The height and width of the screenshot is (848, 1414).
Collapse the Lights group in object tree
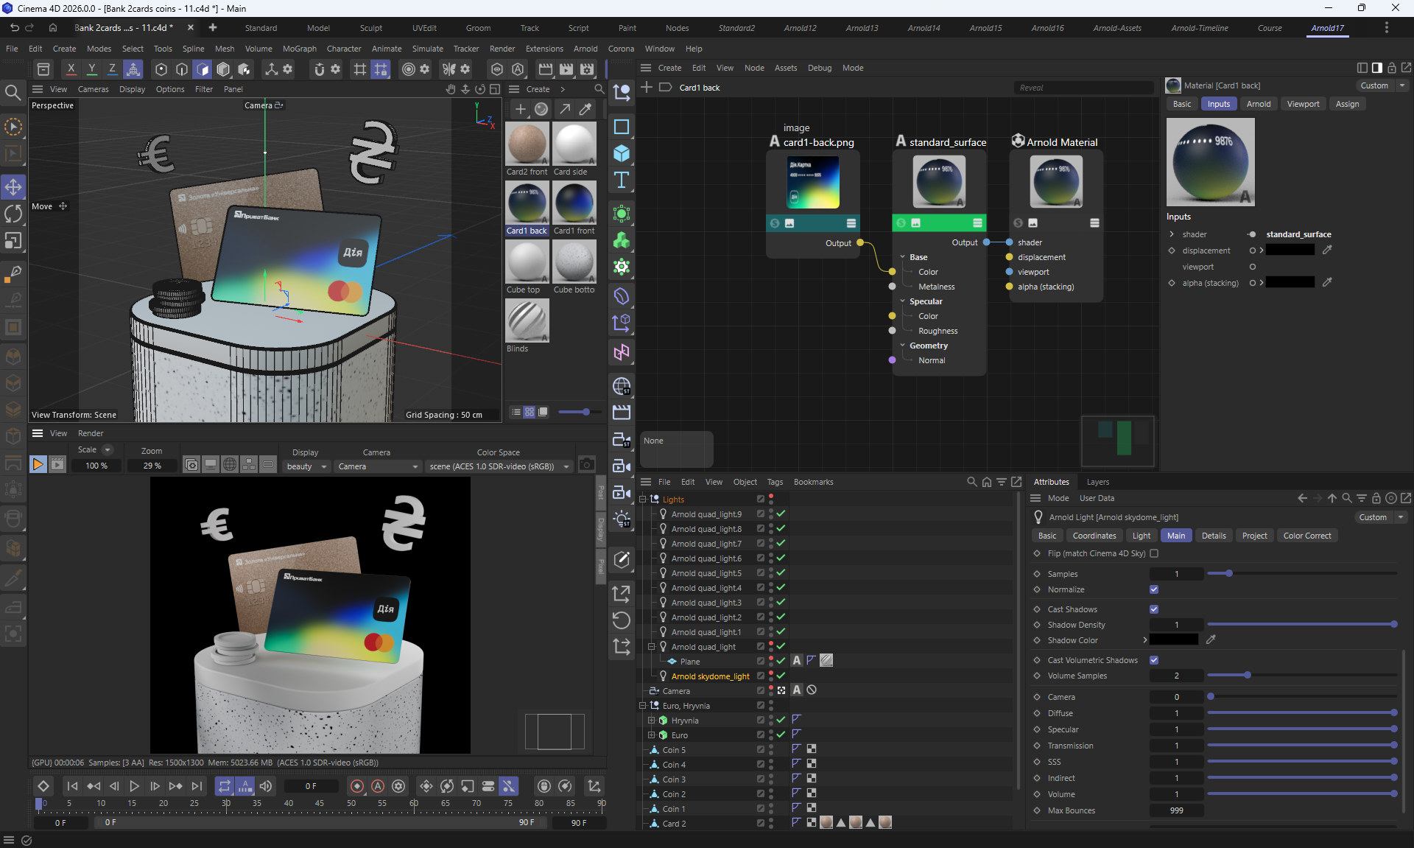tap(643, 500)
